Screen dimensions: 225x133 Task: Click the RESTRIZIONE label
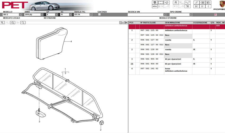[50, 18]
